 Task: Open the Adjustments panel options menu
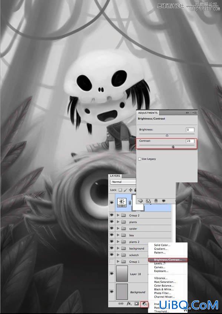click(195, 113)
